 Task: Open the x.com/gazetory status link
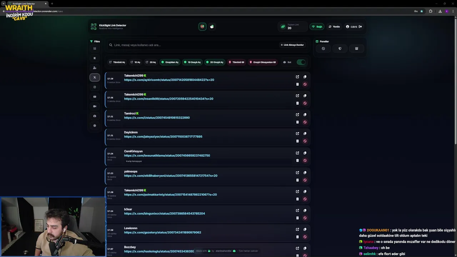tap(162, 232)
